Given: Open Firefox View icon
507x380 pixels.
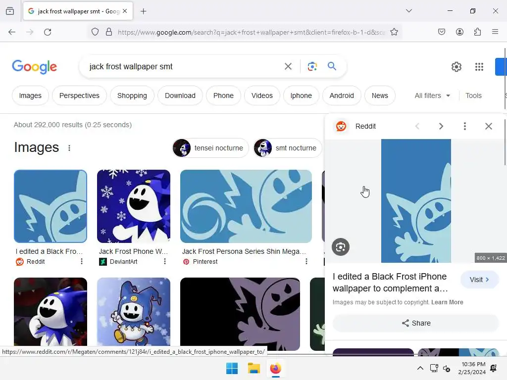Looking at the screenshot, I should [10, 11].
